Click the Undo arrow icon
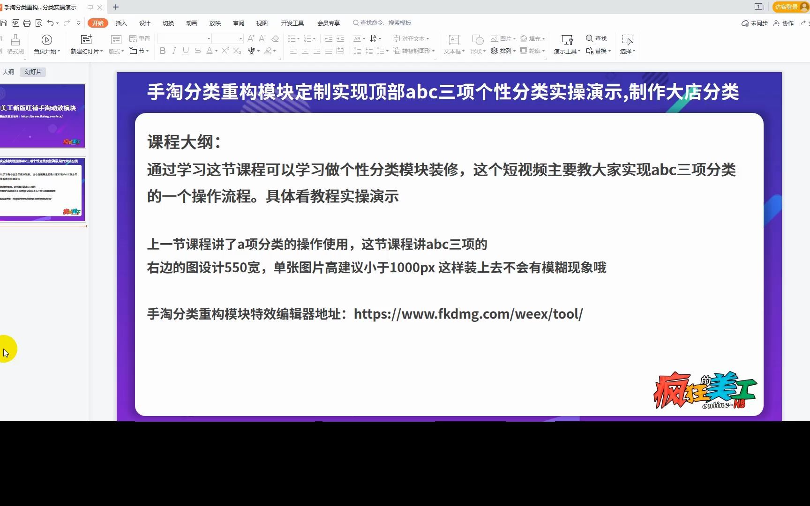810x506 pixels. click(50, 23)
